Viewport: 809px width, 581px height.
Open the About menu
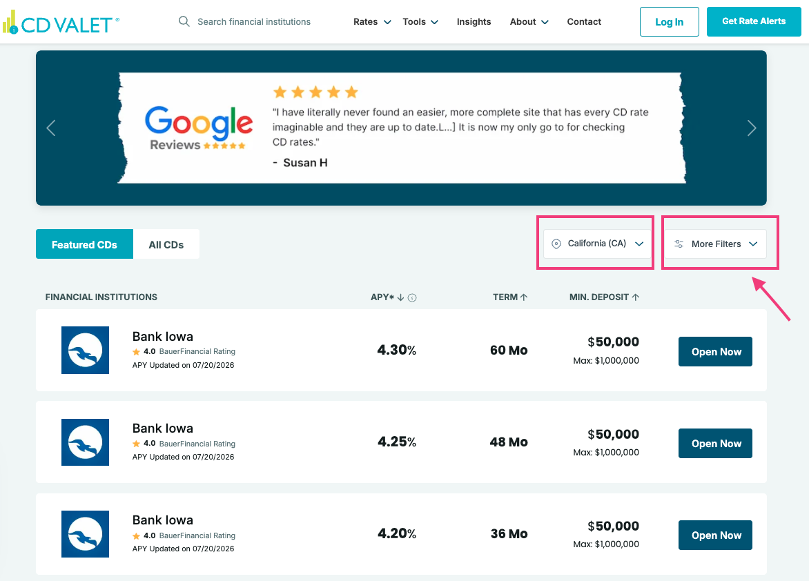point(529,21)
